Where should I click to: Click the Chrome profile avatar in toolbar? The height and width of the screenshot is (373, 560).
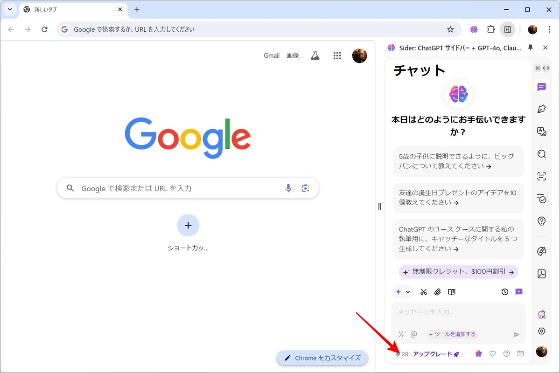(532, 29)
